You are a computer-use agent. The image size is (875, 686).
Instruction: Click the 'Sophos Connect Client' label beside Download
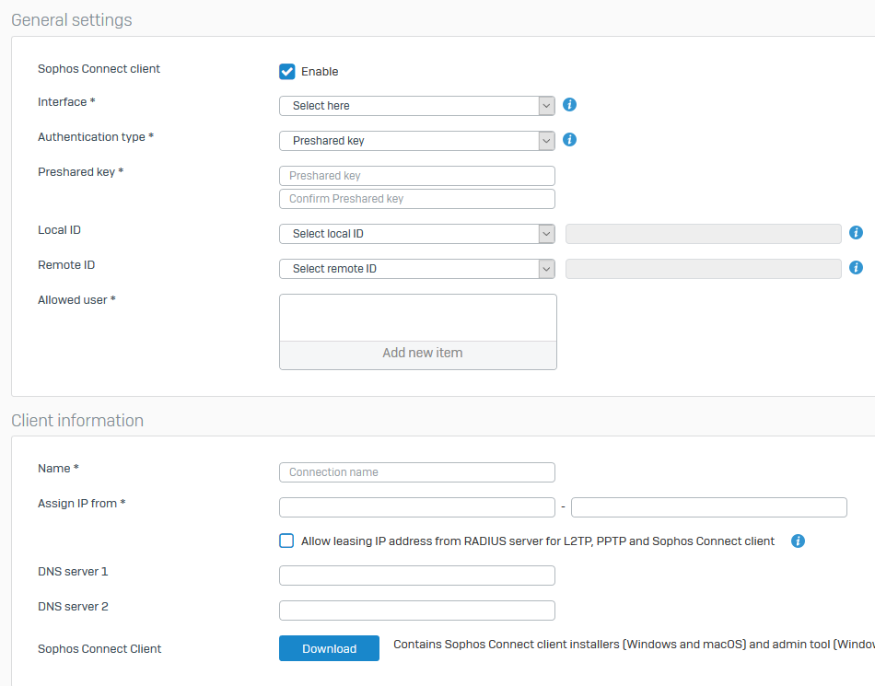[x=99, y=648]
